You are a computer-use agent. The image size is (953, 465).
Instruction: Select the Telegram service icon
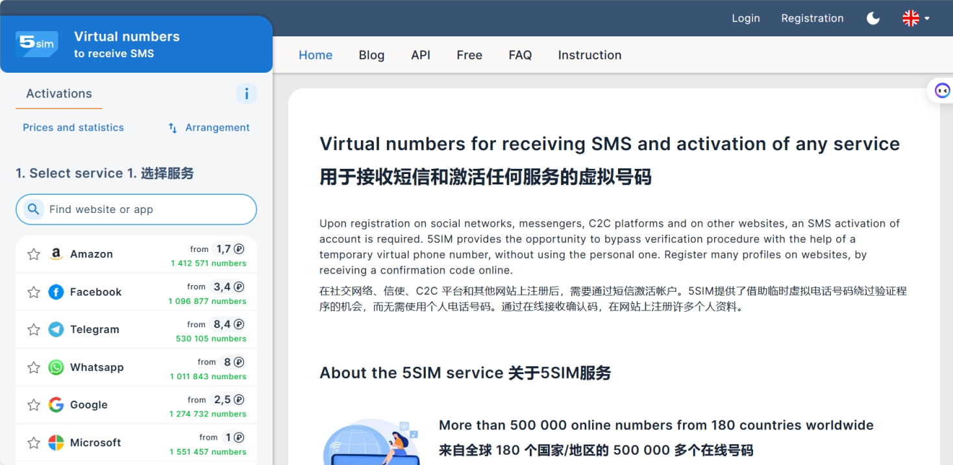pyautogui.click(x=56, y=329)
